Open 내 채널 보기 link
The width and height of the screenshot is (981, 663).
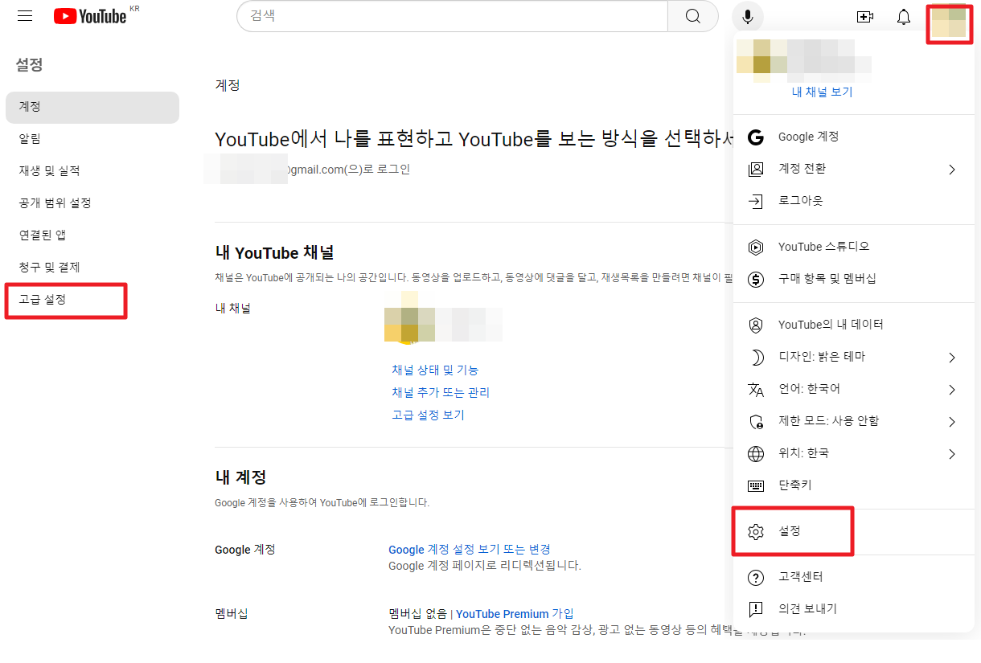tap(822, 92)
